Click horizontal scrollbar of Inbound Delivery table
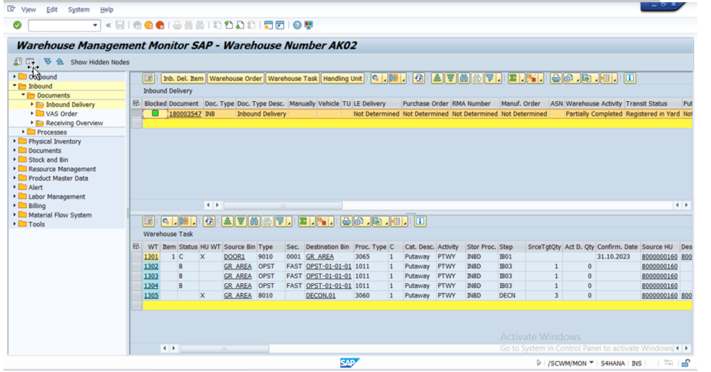The height and width of the screenshot is (372, 711). [x=283, y=205]
